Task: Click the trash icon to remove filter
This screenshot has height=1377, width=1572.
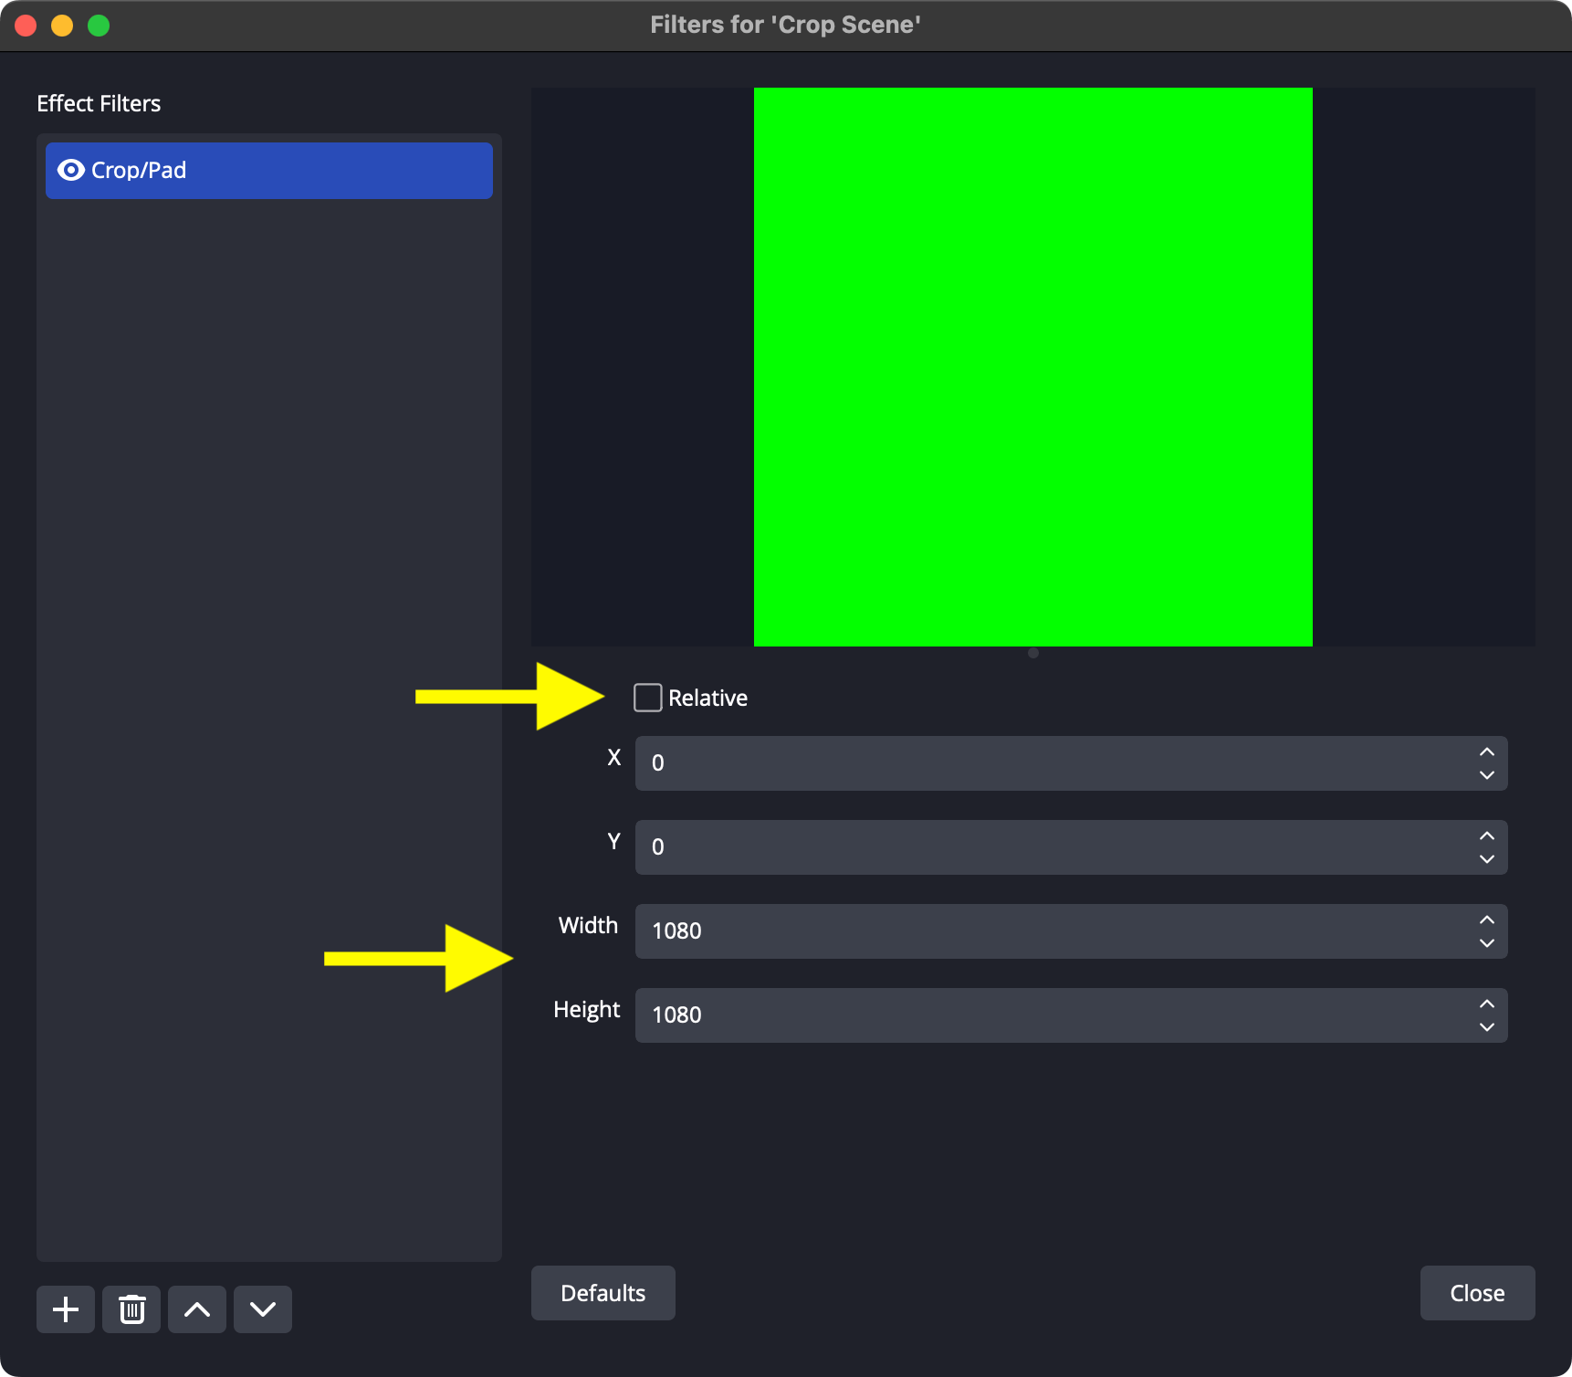Action: click(x=131, y=1309)
